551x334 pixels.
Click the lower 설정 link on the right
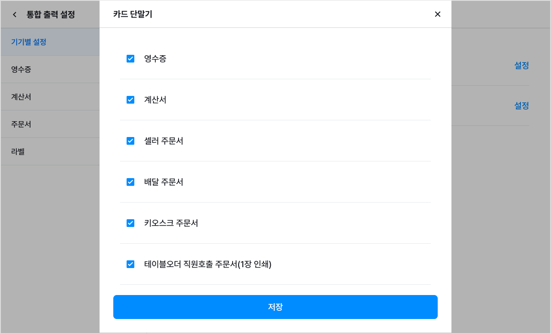521,105
